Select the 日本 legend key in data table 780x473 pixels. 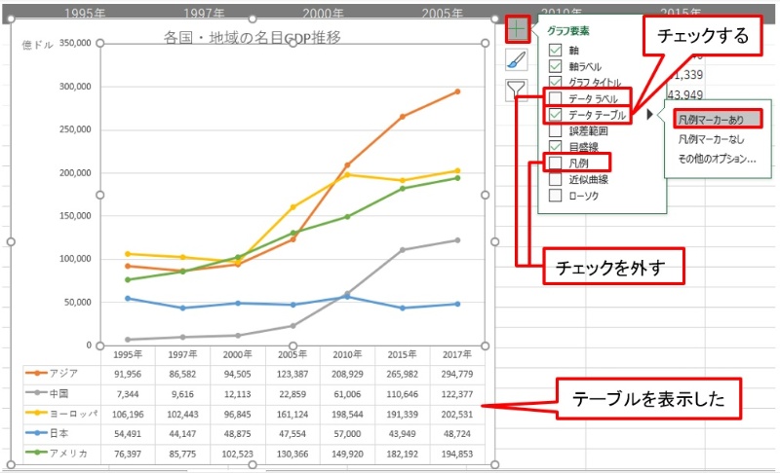38,432
